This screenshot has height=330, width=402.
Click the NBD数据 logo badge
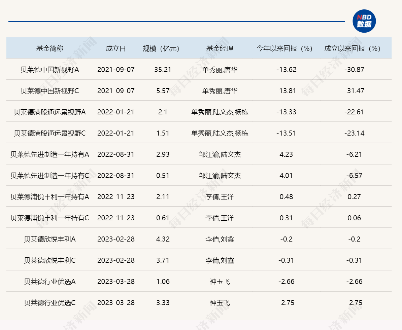(x=364, y=21)
